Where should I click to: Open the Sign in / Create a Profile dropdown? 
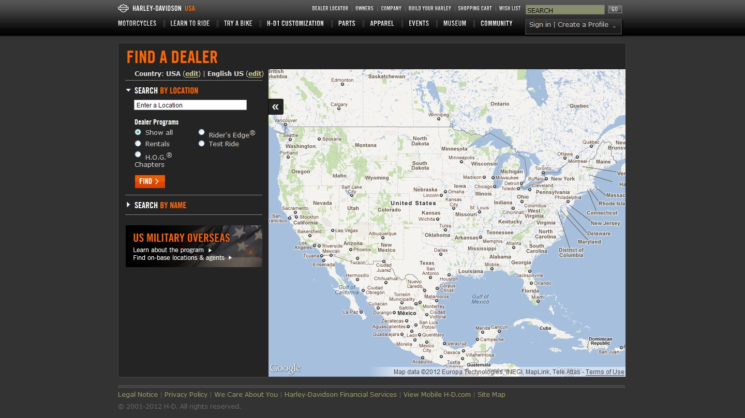coord(573,26)
